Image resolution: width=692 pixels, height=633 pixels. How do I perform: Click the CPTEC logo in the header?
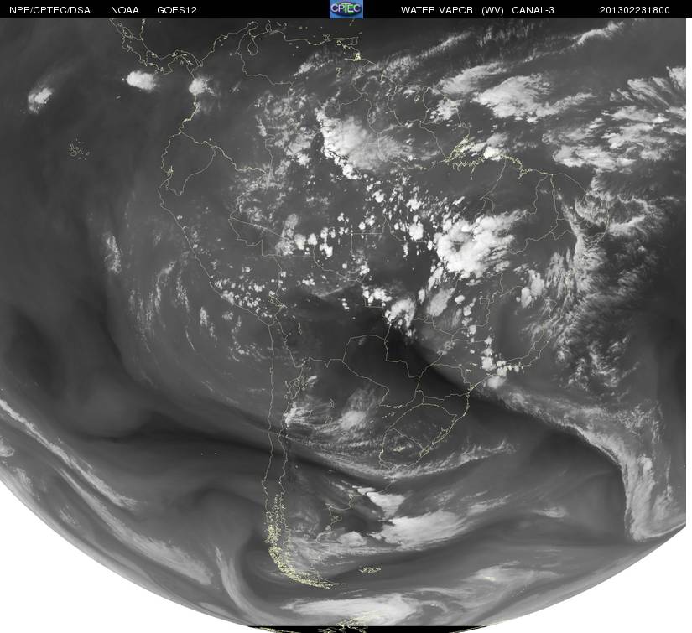point(346,9)
